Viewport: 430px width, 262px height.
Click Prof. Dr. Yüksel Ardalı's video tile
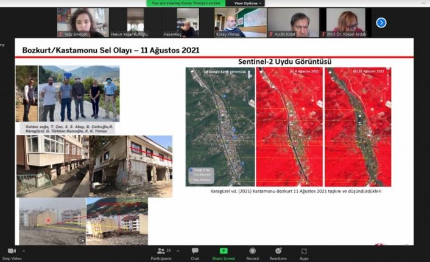pos(345,22)
